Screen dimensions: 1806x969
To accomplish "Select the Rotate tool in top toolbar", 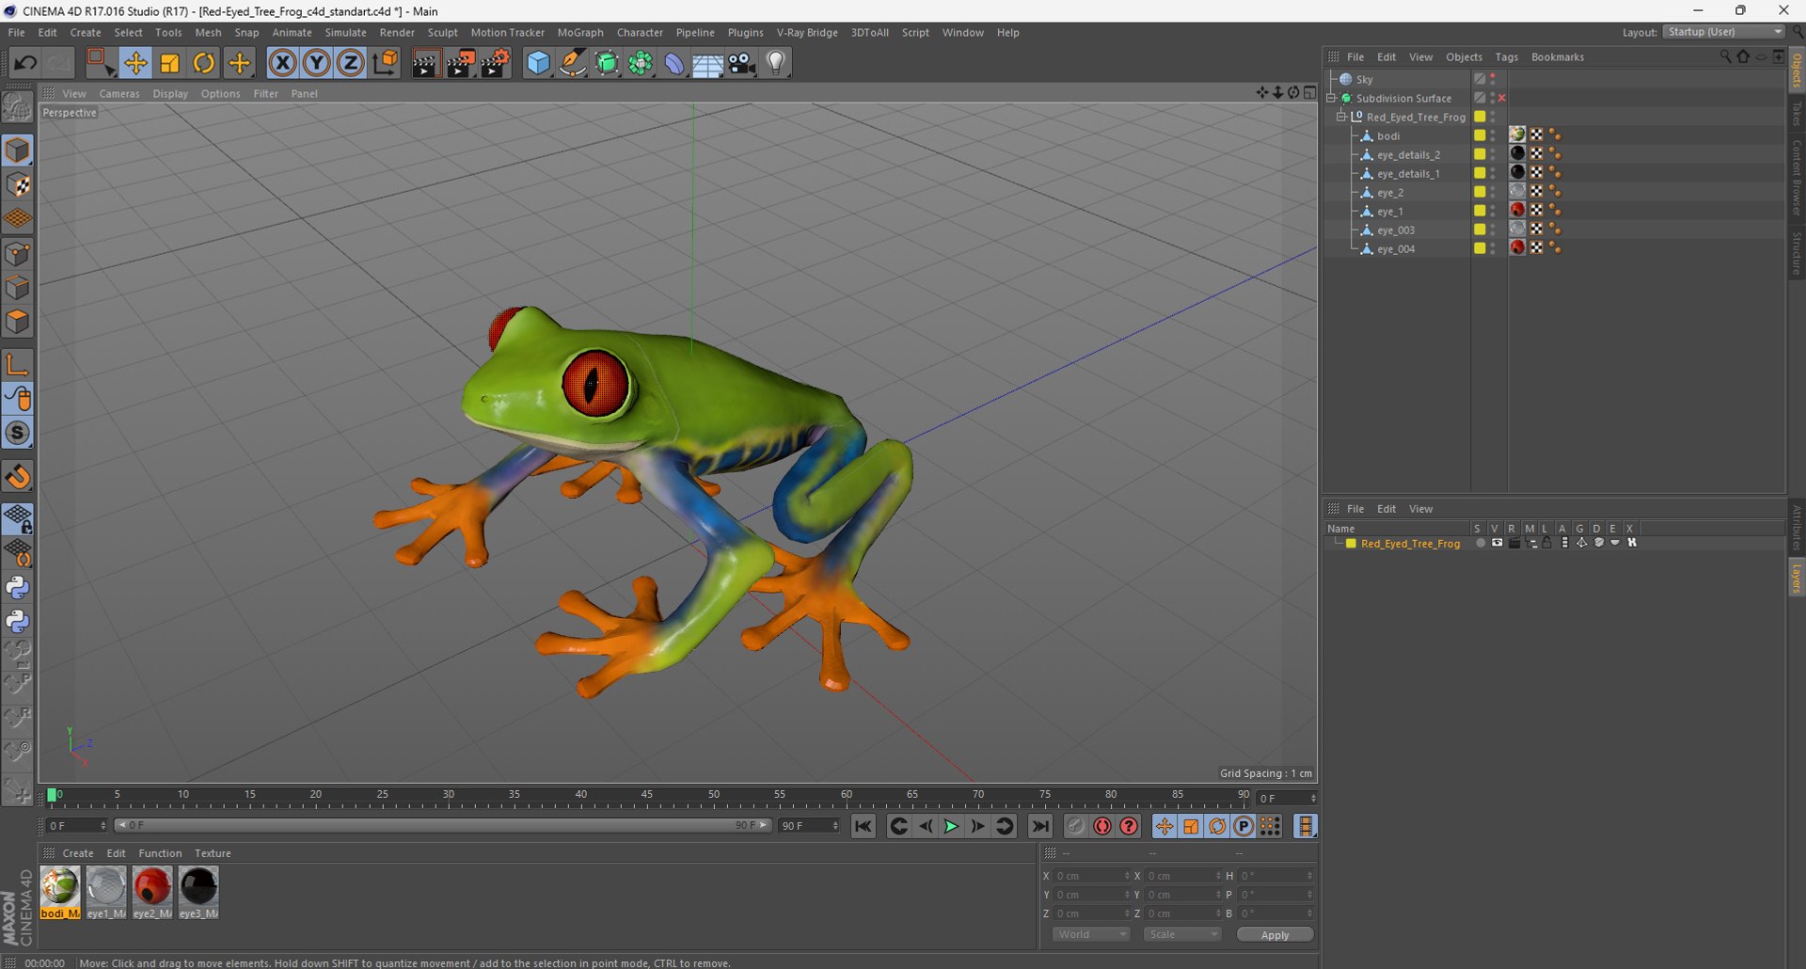I will [x=204, y=63].
